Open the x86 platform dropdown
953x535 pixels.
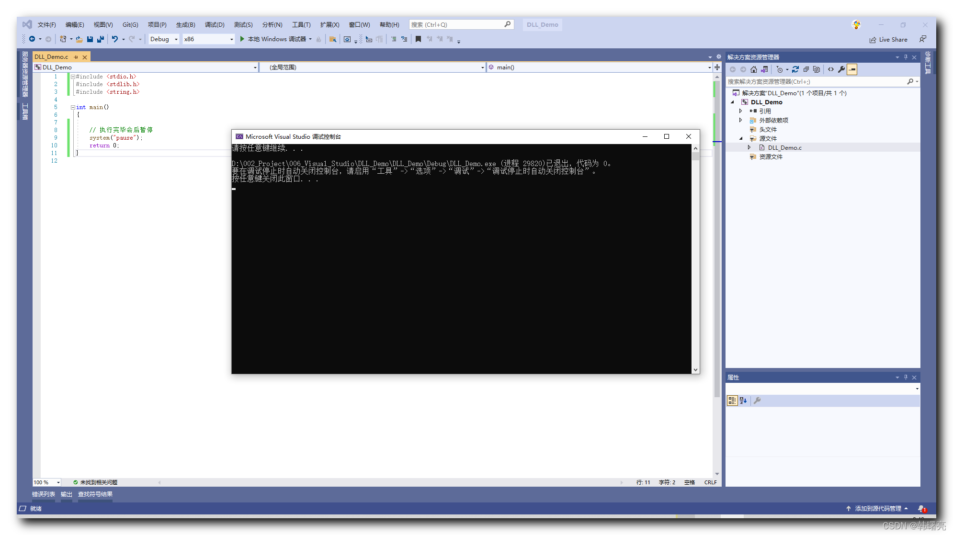[x=232, y=39]
